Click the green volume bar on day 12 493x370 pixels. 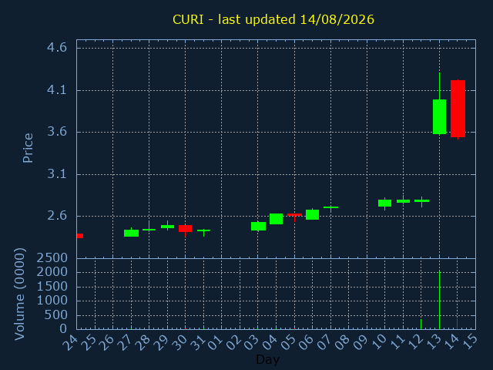421,324
